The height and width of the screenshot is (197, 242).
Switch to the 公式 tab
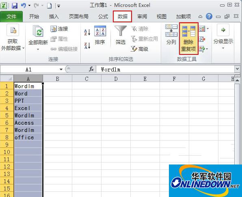click(103, 16)
